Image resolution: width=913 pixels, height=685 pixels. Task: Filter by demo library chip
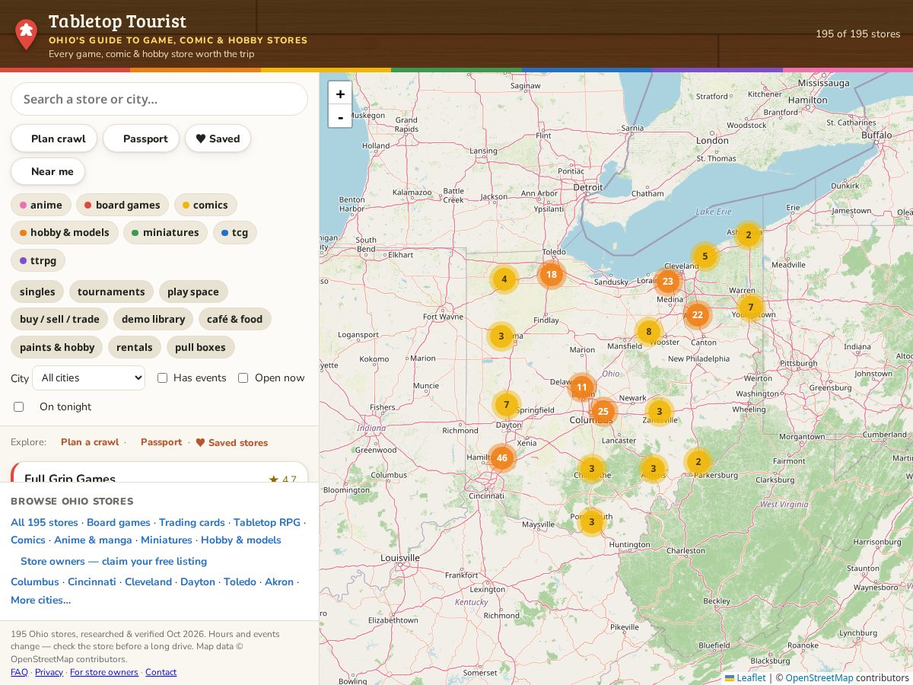(x=153, y=319)
